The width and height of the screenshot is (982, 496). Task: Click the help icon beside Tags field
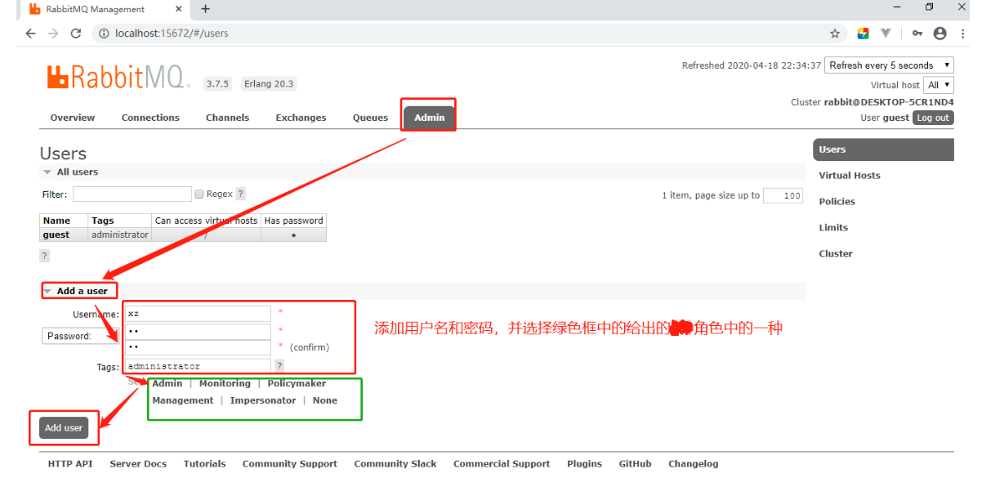pos(279,366)
